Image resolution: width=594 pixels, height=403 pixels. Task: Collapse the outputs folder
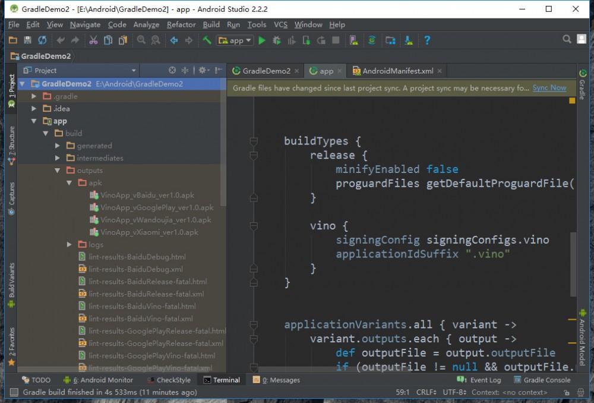coord(56,170)
